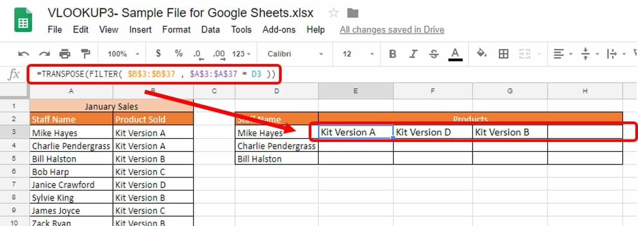Open the Data menu
Viewport: 638px width, 226px height.
coord(210,30)
